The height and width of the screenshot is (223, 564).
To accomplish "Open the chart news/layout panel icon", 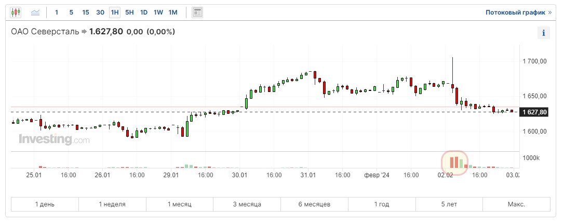I will click(197, 12).
